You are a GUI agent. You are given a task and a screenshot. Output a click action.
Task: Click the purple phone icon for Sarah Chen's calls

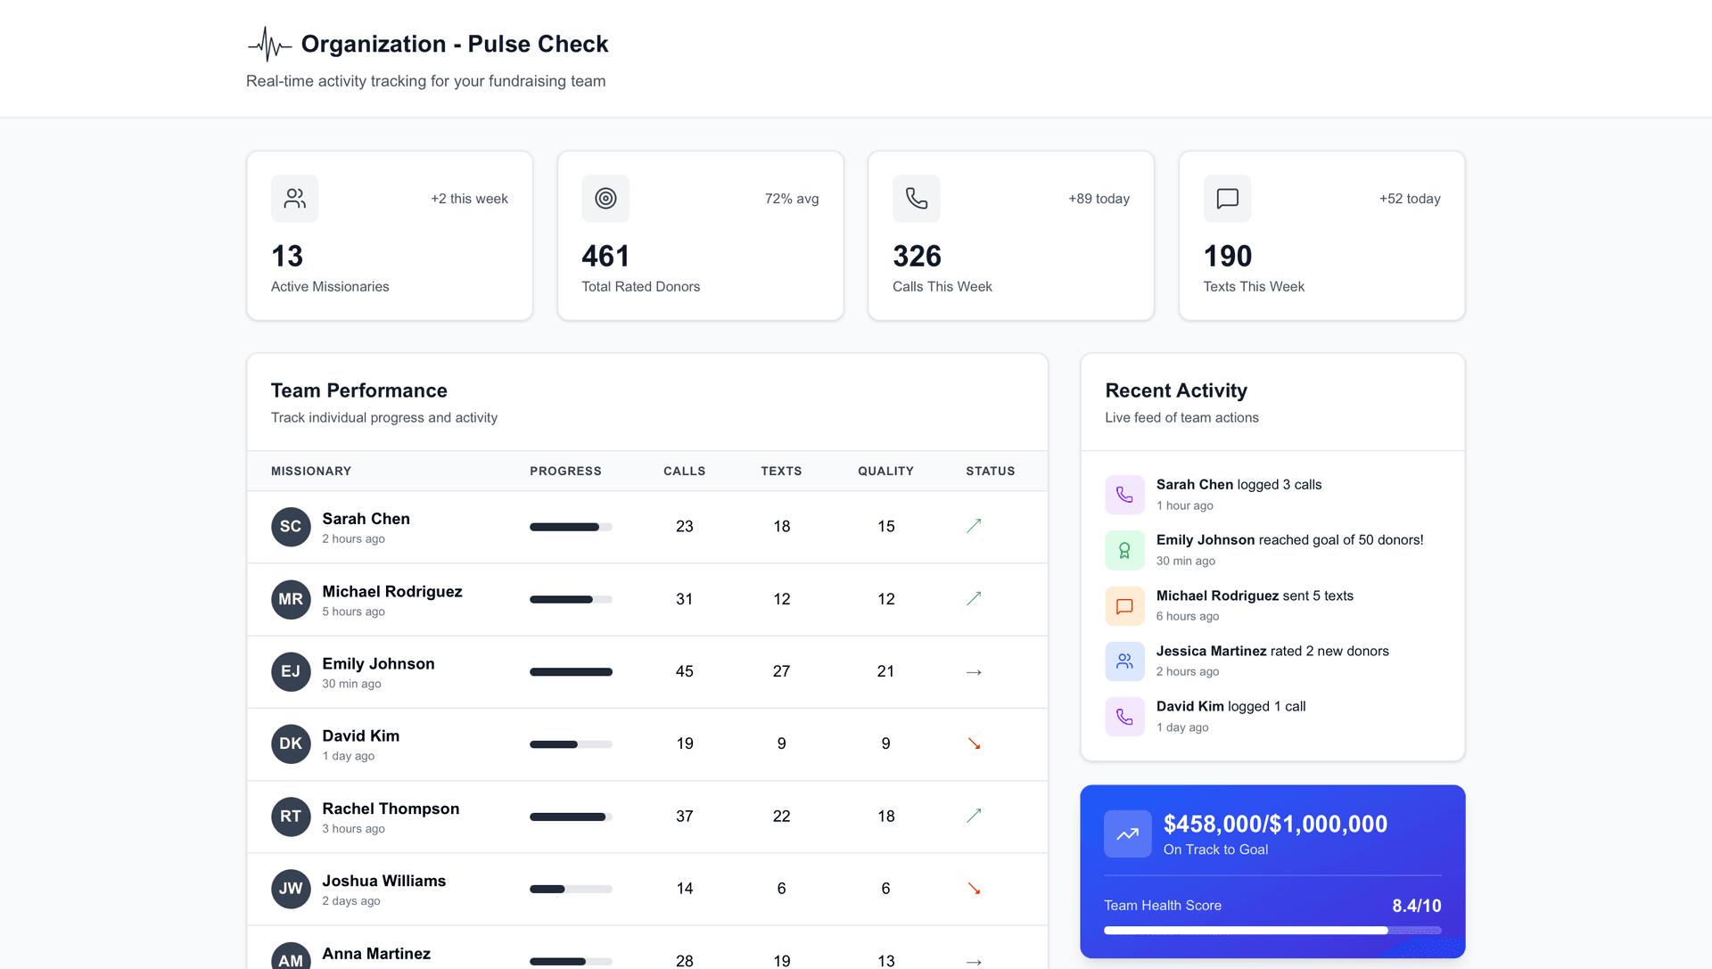tap(1124, 495)
